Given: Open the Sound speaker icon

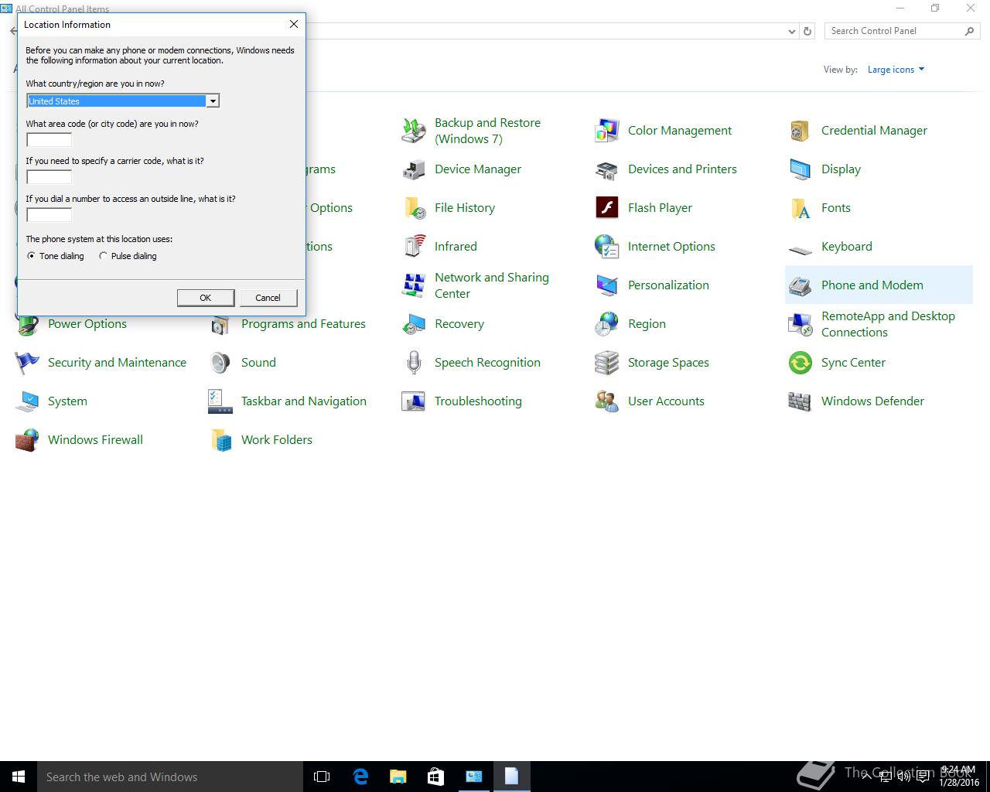Looking at the screenshot, I should coord(220,363).
